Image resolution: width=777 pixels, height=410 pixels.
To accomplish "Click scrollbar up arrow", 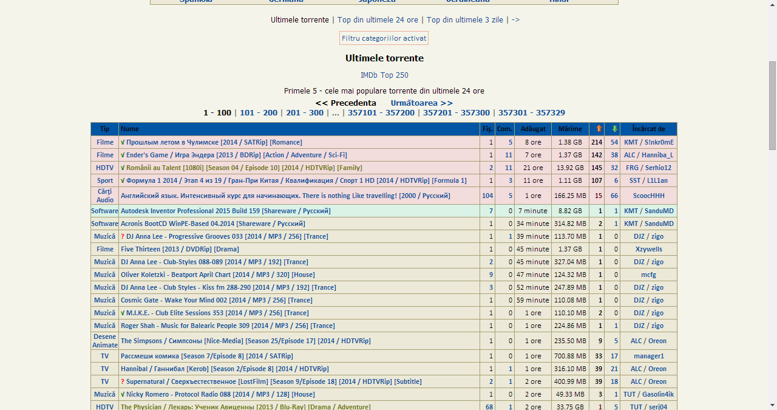I will coord(772,5).
